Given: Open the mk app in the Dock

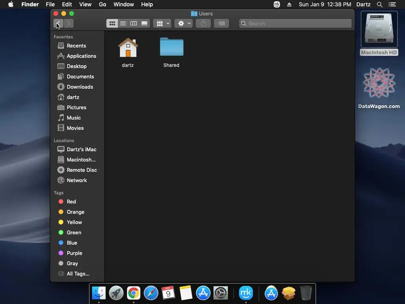Looking at the screenshot, I should (x=246, y=293).
